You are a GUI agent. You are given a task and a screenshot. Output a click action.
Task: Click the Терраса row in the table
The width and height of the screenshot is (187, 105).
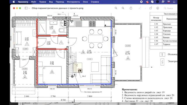click(x=164, y=44)
